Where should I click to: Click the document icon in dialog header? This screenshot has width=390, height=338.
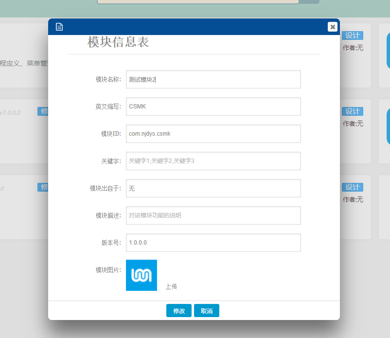click(59, 27)
